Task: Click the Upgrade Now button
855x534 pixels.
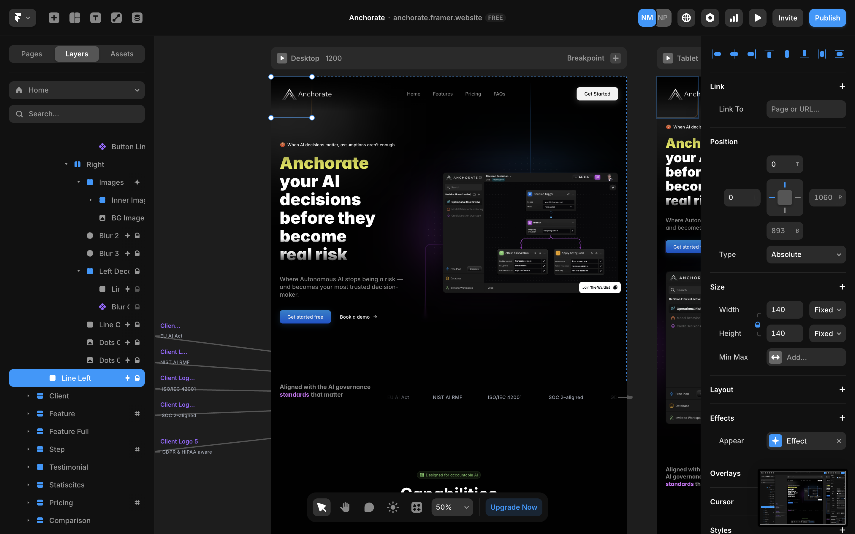Action: (x=513, y=507)
